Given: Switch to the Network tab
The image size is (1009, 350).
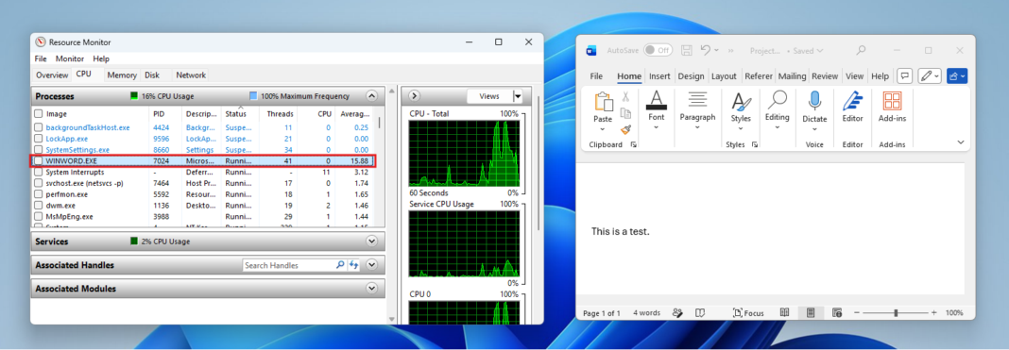Looking at the screenshot, I should 191,75.
